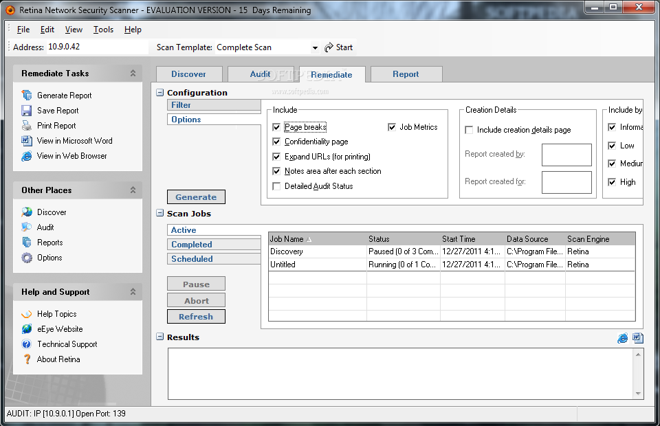660x426 pixels.
Task: Click the Help Topics icon
Action: click(x=27, y=314)
